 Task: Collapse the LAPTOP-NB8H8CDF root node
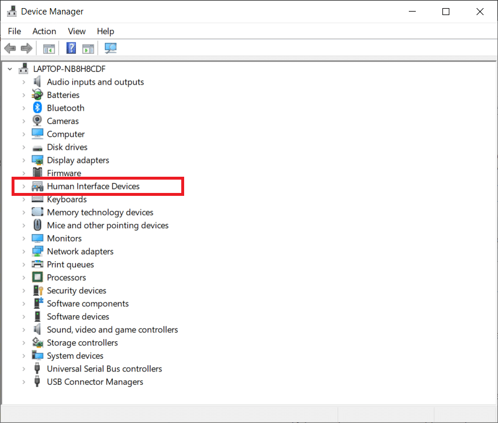[10, 69]
